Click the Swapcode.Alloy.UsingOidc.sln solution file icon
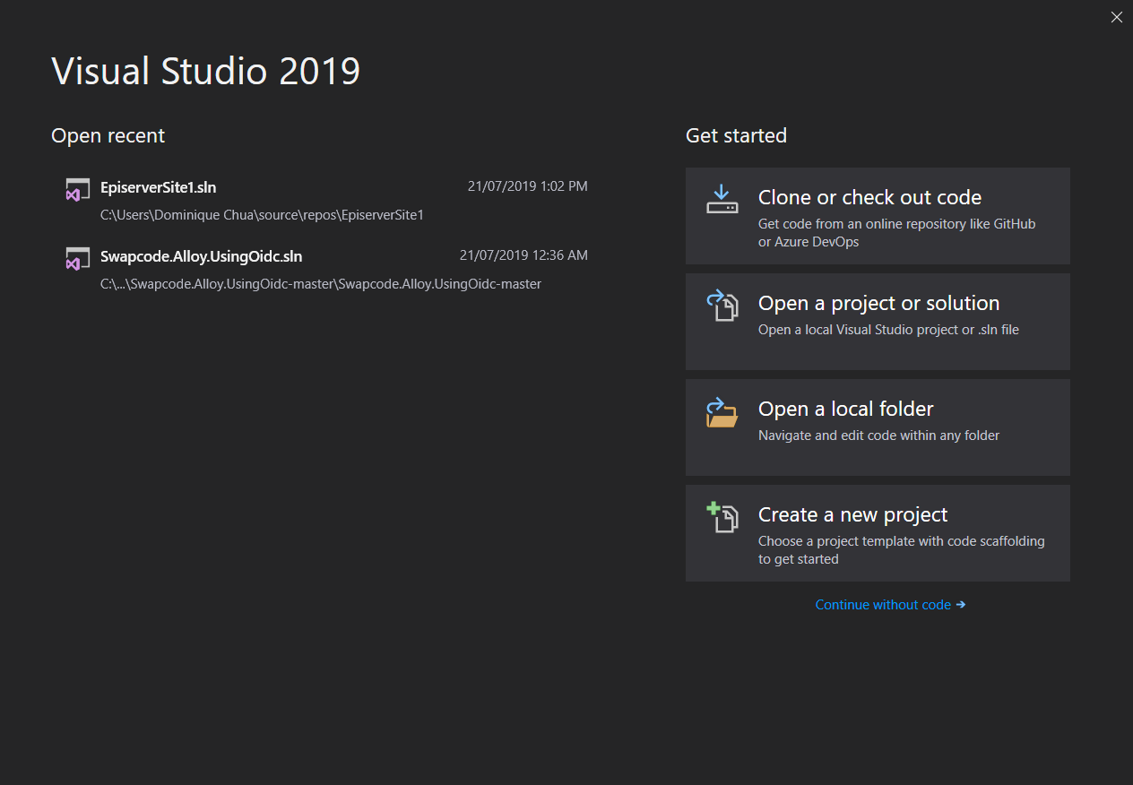 pos(77,258)
